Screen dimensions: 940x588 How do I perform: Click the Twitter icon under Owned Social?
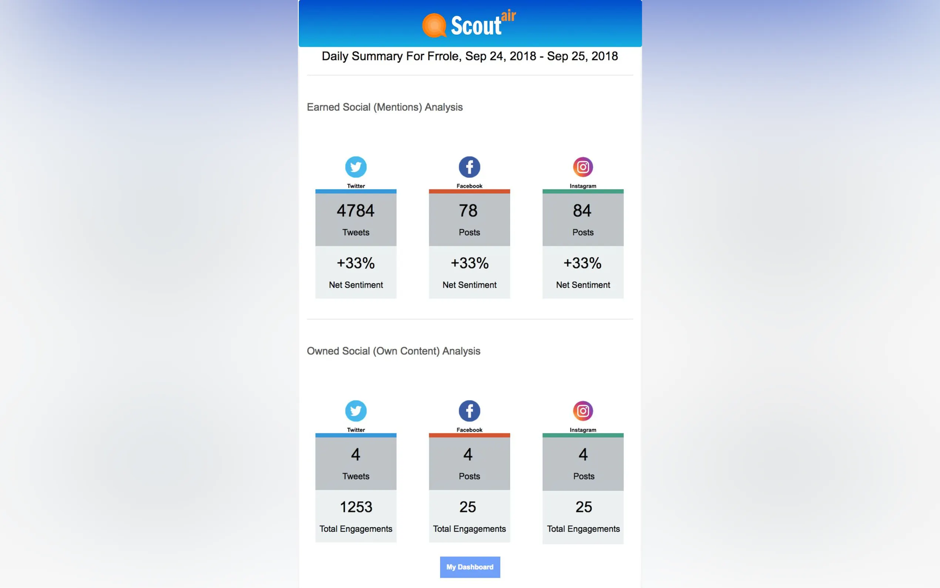pos(356,411)
